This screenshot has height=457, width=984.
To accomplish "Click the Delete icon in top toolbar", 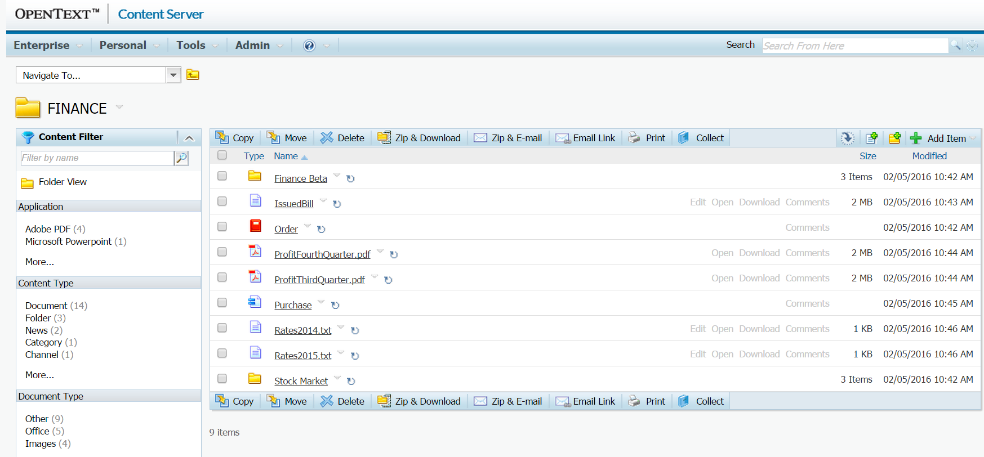I will coord(327,138).
